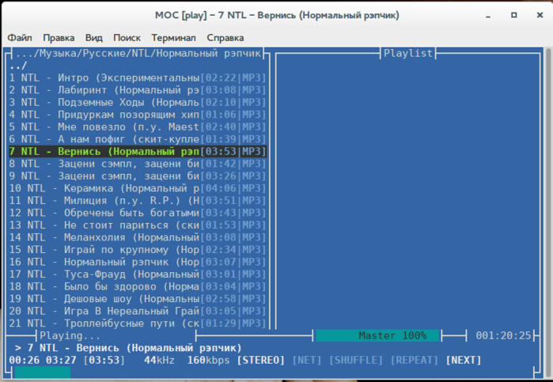Viewport: 553px width, 382px height.
Task: Select track 2 NTL - Лабиринт
Action: pyautogui.click(x=138, y=90)
